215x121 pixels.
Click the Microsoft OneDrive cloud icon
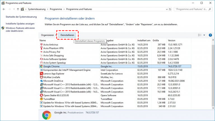pos(41,81)
